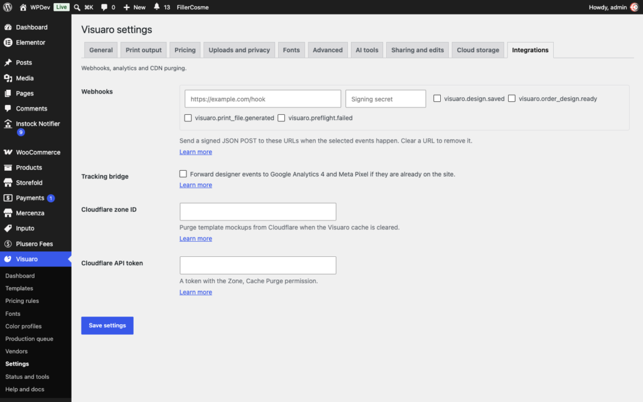The height and width of the screenshot is (402, 643).
Task: Open Visuaro Templates submenu item
Action: click(x=19, y=288)
